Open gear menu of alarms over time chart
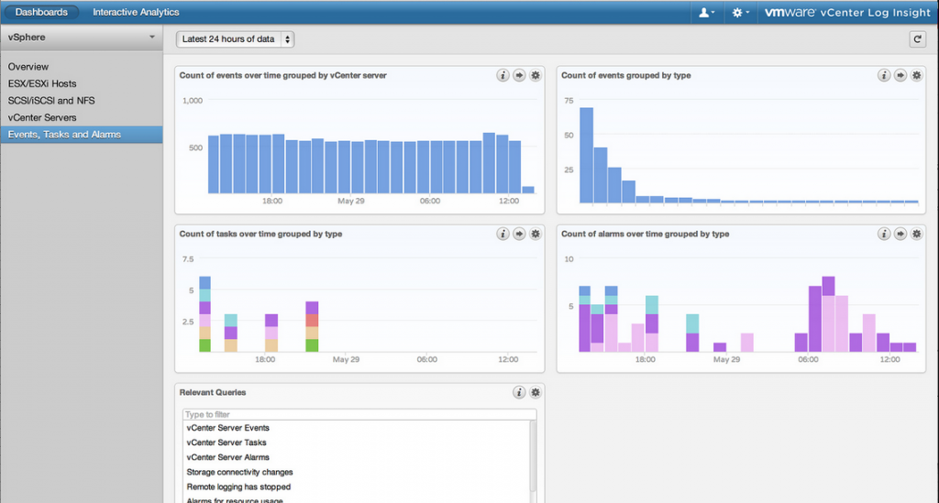This screenshot has width=939, height=503. 916,234
